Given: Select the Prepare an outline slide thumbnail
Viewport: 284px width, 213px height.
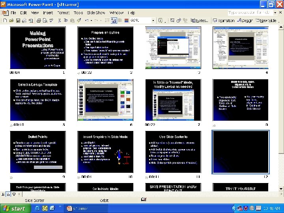Looking at the screenshot, I should (105, 48).
